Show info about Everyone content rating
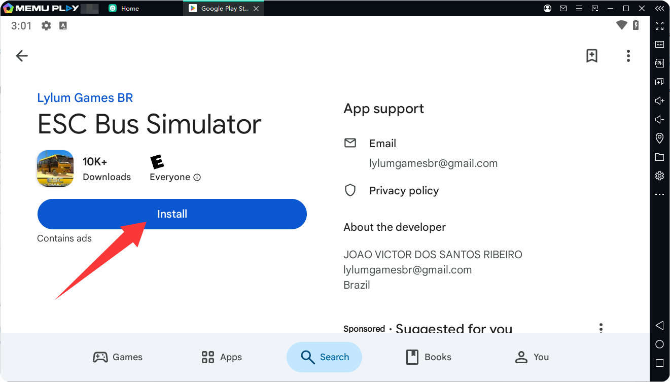 click(197, 178)
